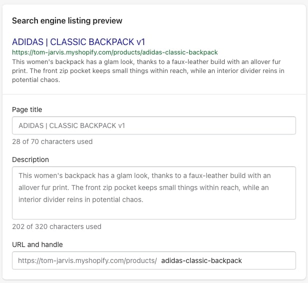308x283 pixels.
Task: Click the adidas-classic-backpack handle text in URL field
Action: point(201,260)
